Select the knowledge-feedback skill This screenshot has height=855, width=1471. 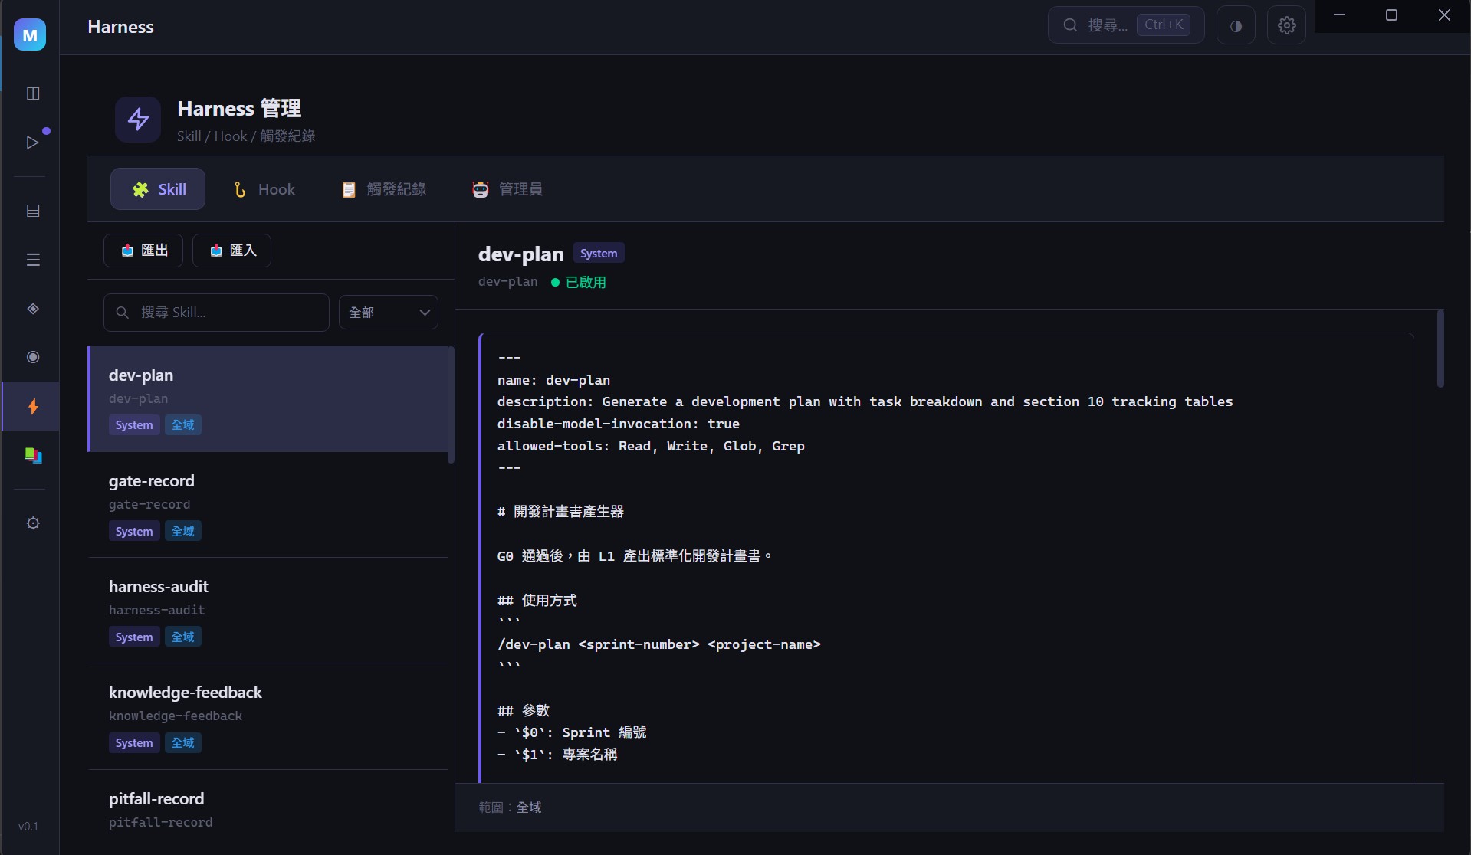click(268, 716)
